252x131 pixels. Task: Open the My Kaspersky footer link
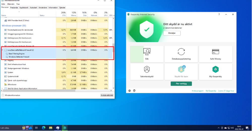pyautogui.click(x=211, y=91)
